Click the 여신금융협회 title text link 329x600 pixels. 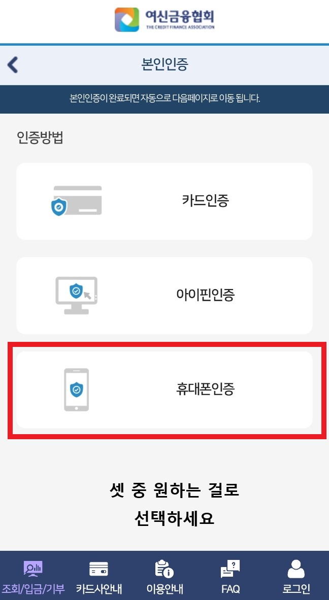180,17
